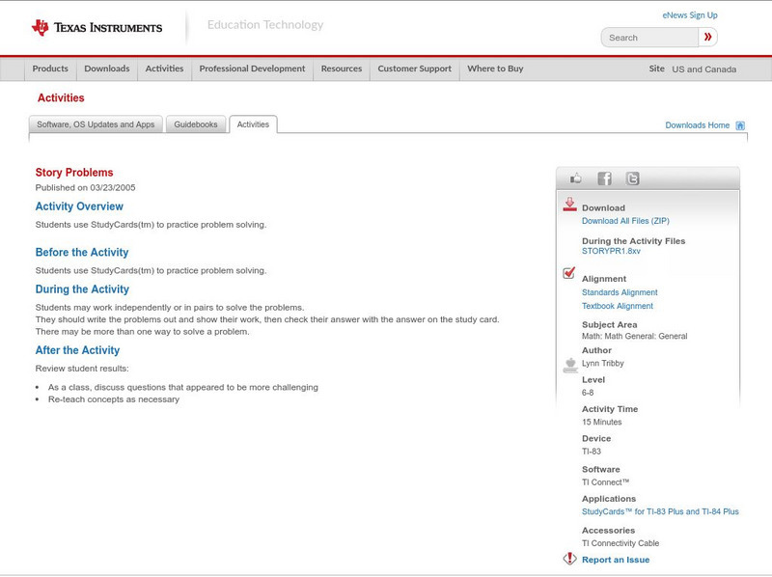The height and width of the screenshot is (577, 772).
Task: Switch to the Guidebooks tab
Action: tap(197, 124)
